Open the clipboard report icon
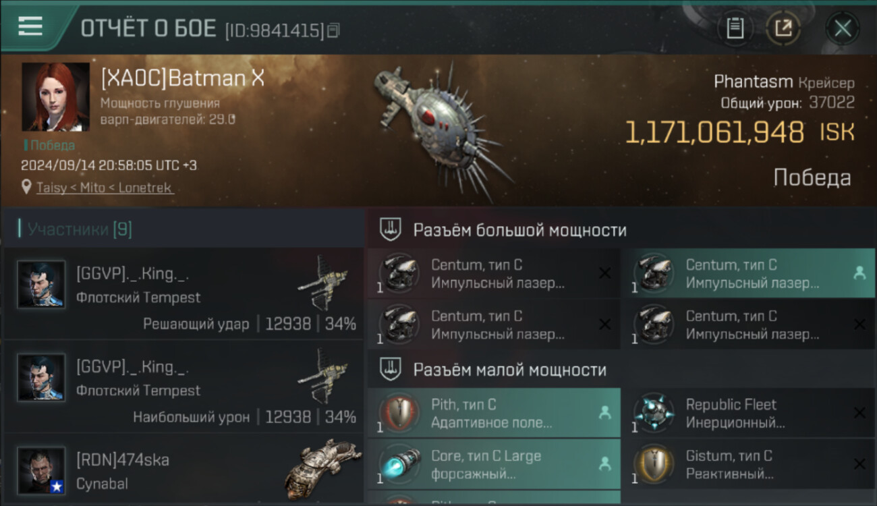 click(735, 28)
